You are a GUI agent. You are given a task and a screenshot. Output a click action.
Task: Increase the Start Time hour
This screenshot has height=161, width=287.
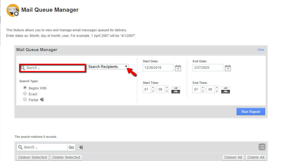click(x=153, y=87)
